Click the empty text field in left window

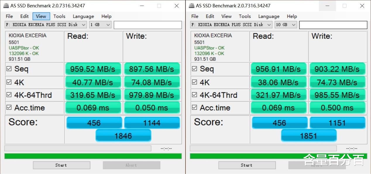[x=148, y=25]
